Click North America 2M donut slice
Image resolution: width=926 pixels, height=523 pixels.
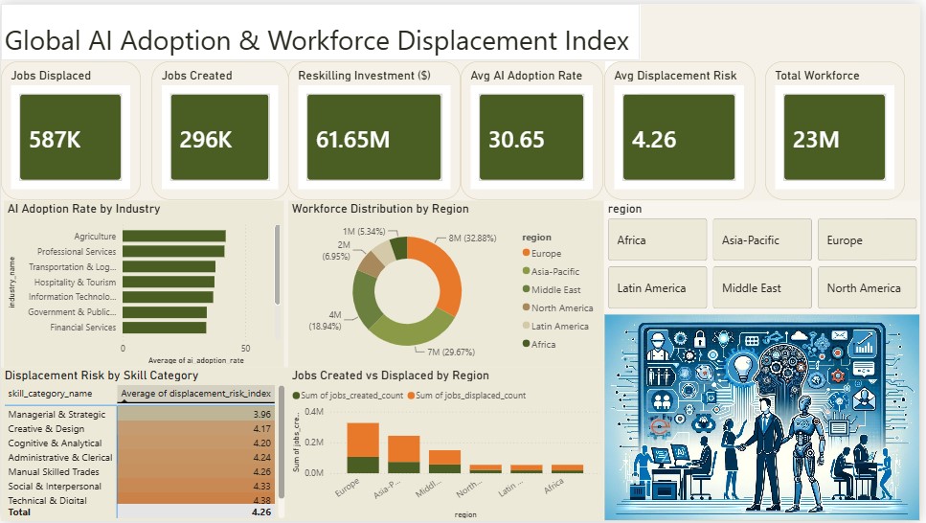[x=371, y=263]
